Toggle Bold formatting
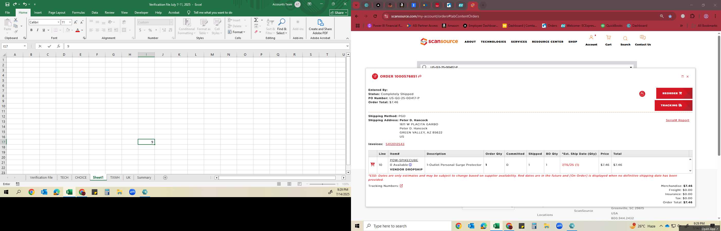Image resolution: width=721 pixels, height=231 pixels. pyautogui.click(x=31, y=30)
